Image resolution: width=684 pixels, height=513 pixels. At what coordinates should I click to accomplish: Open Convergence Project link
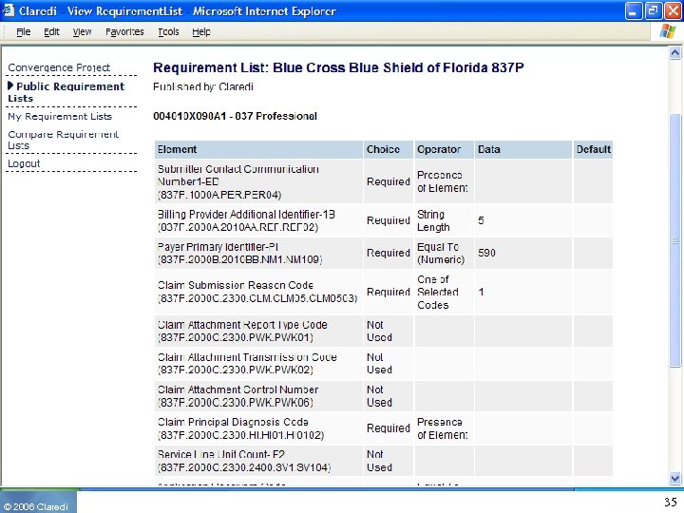coord(59,67)
